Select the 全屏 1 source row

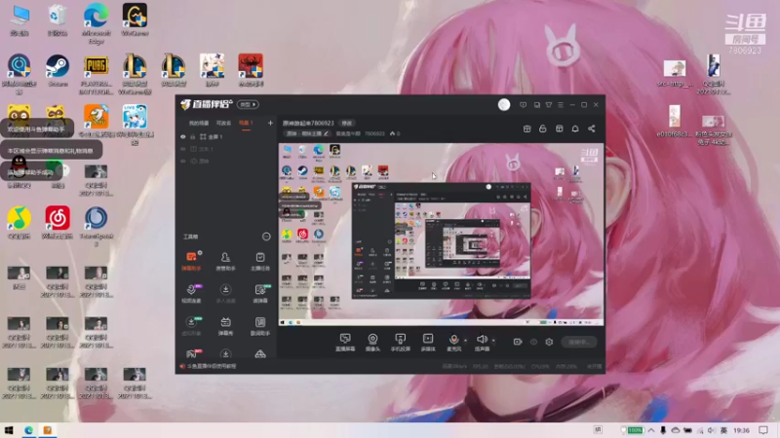point(226,136)
